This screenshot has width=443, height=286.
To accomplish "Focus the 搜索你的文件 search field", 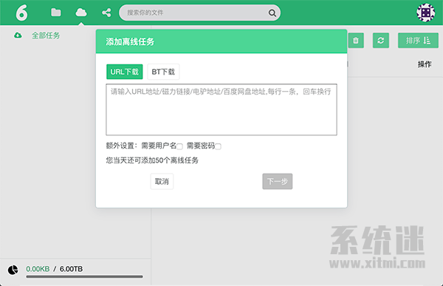I will pyautogui.click(x=200, y=13).
